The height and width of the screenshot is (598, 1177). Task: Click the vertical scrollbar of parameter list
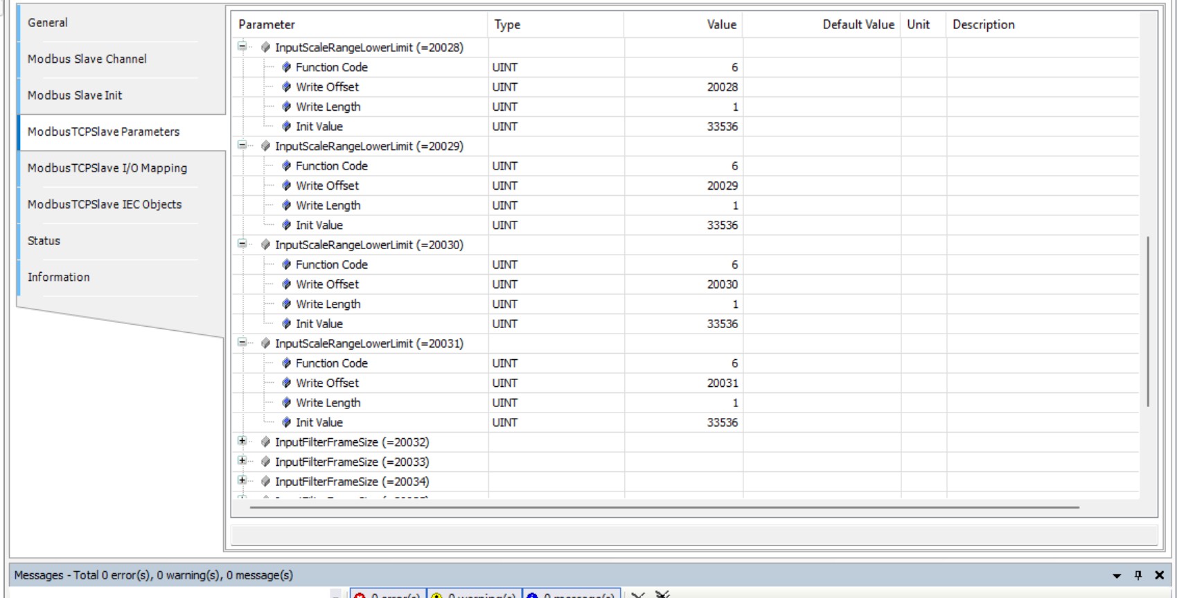coord(1147,321)
